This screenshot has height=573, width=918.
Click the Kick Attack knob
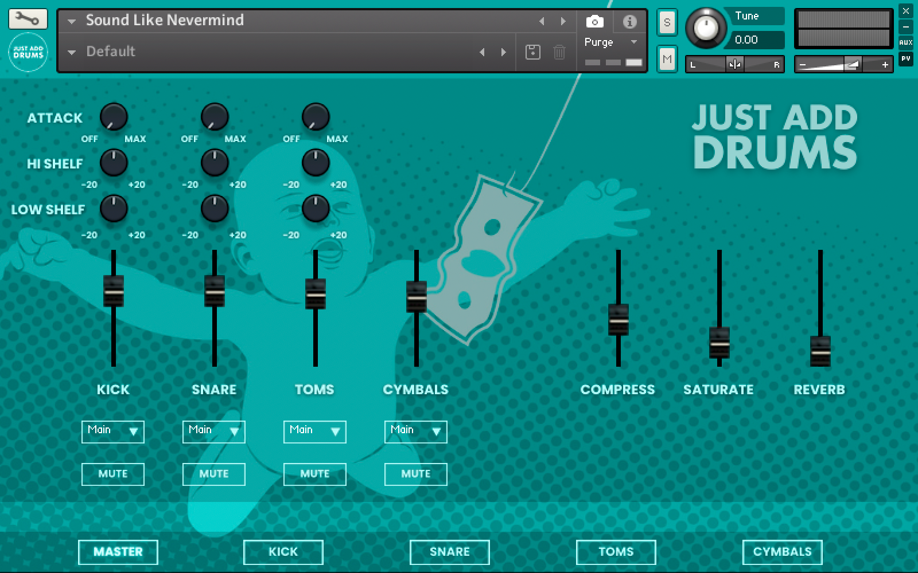pos(114,116)
